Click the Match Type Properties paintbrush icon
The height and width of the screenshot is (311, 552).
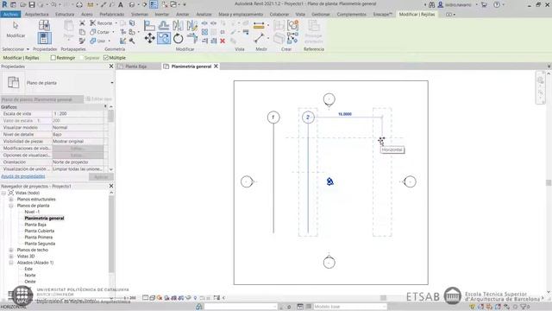pos(82,41)
